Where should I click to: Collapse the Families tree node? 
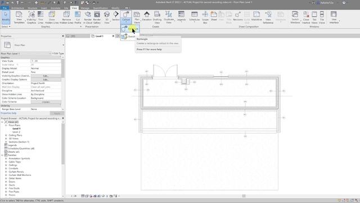(2, 155)
